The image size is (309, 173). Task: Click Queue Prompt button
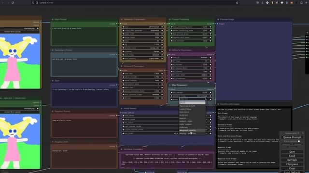[292, 137]
